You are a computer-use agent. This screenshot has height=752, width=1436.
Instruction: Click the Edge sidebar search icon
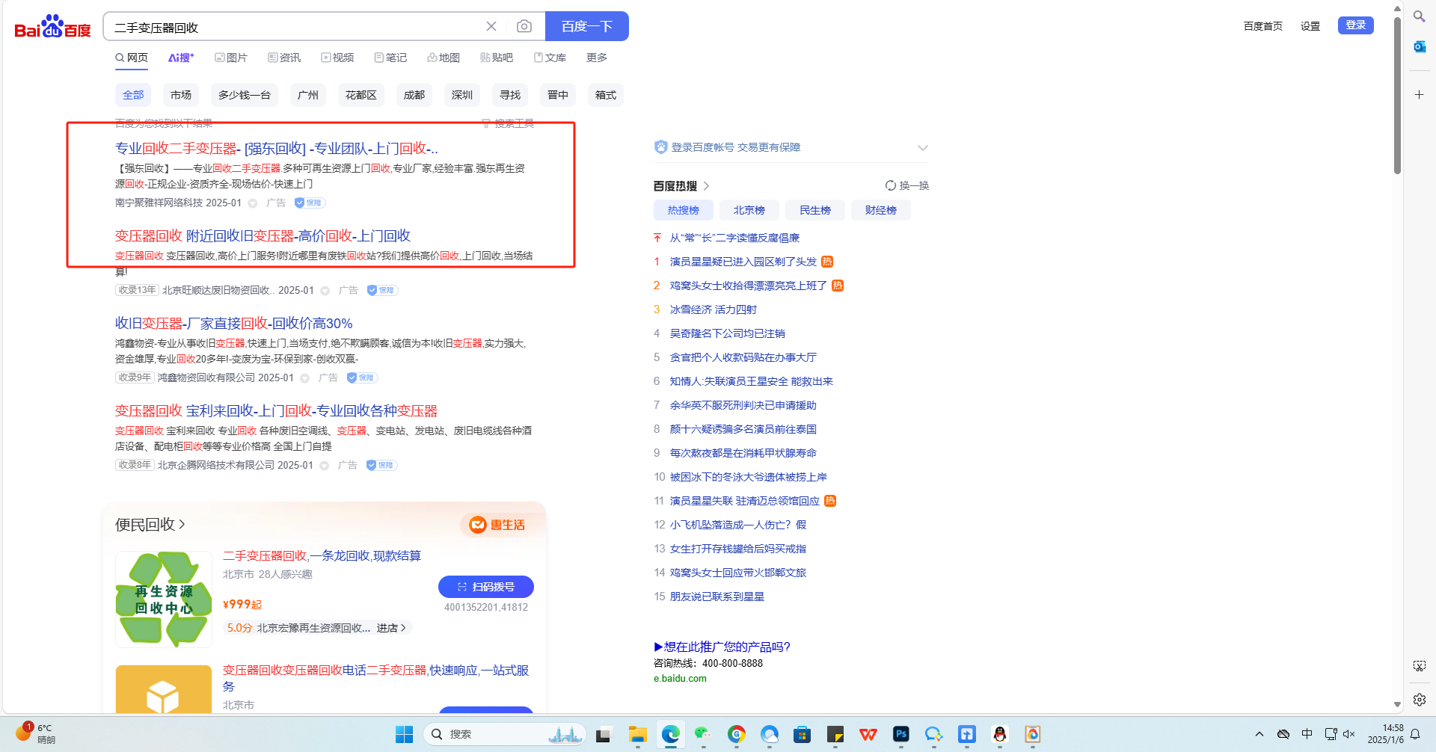pos(1419,16)
